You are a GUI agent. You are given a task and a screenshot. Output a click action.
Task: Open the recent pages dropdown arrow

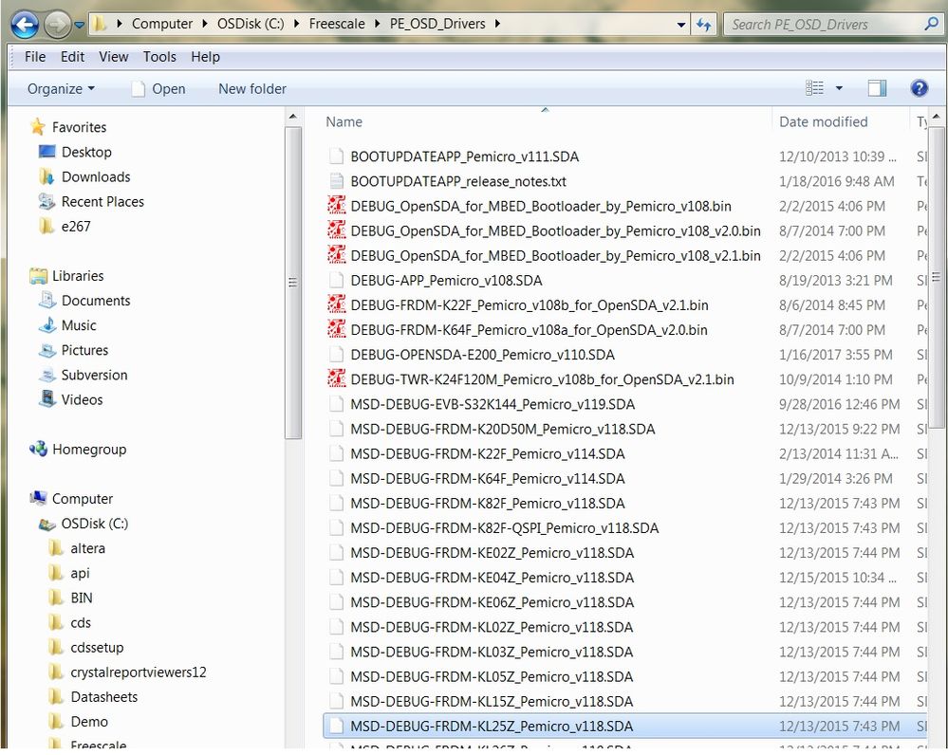click(79, 26)
